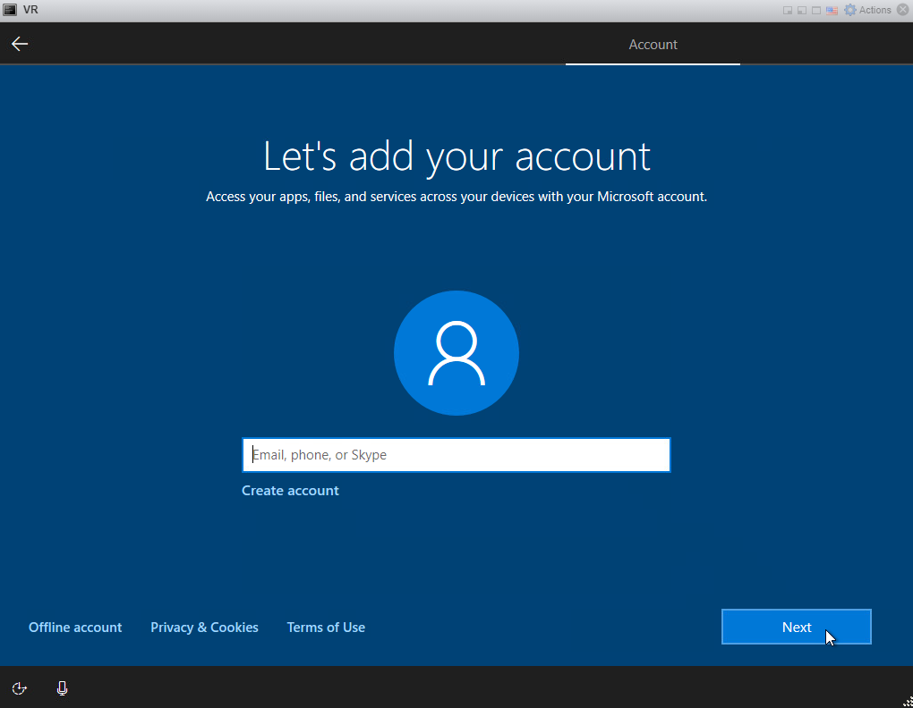Choose Offline account

tap(75, 628)
